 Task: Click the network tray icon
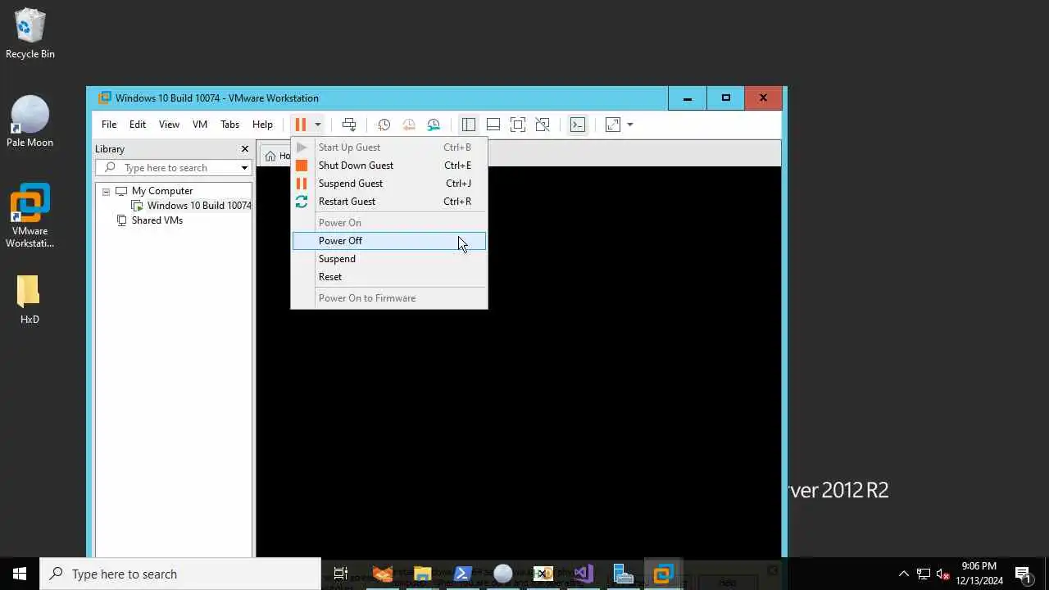pos(924,574)
